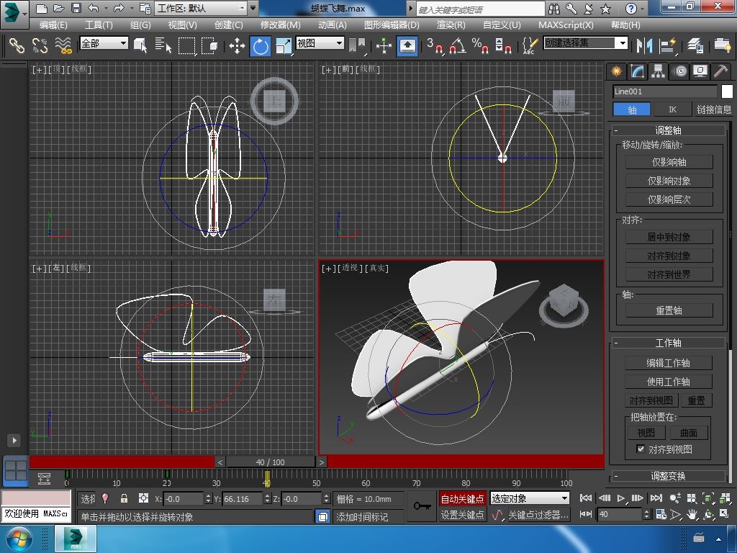Toggle the 对齐到视图 checkbox
Screen dimensions: 737x553
point(641,449)
